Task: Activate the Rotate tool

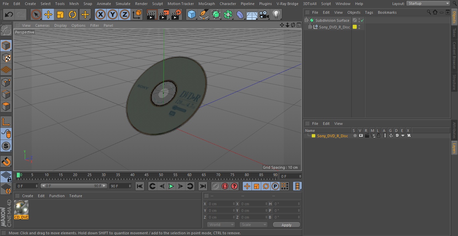Action: (x=72, y=14)
